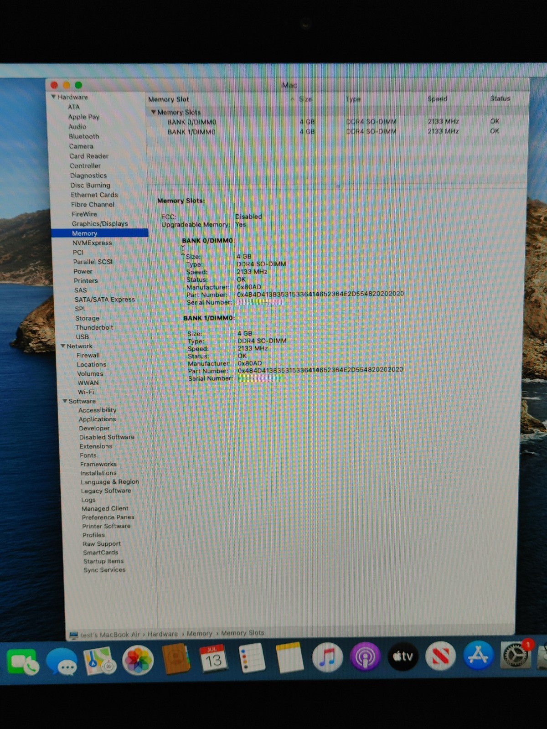Screen dimensions: 547x729
Task: Open the App Store icon
Action: (x=478, y=655)
